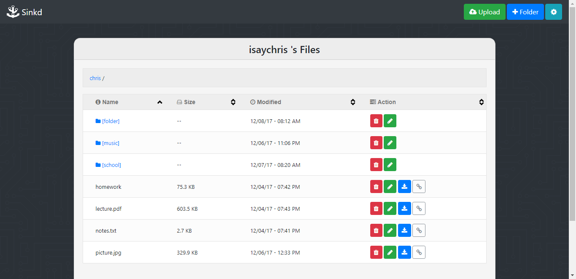Delete the [school] folder
The image size is (576, 279).
click(x=376, y=165)
